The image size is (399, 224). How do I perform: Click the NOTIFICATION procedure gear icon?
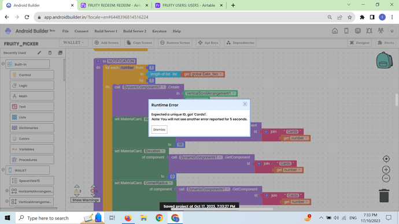click(98, 61)
